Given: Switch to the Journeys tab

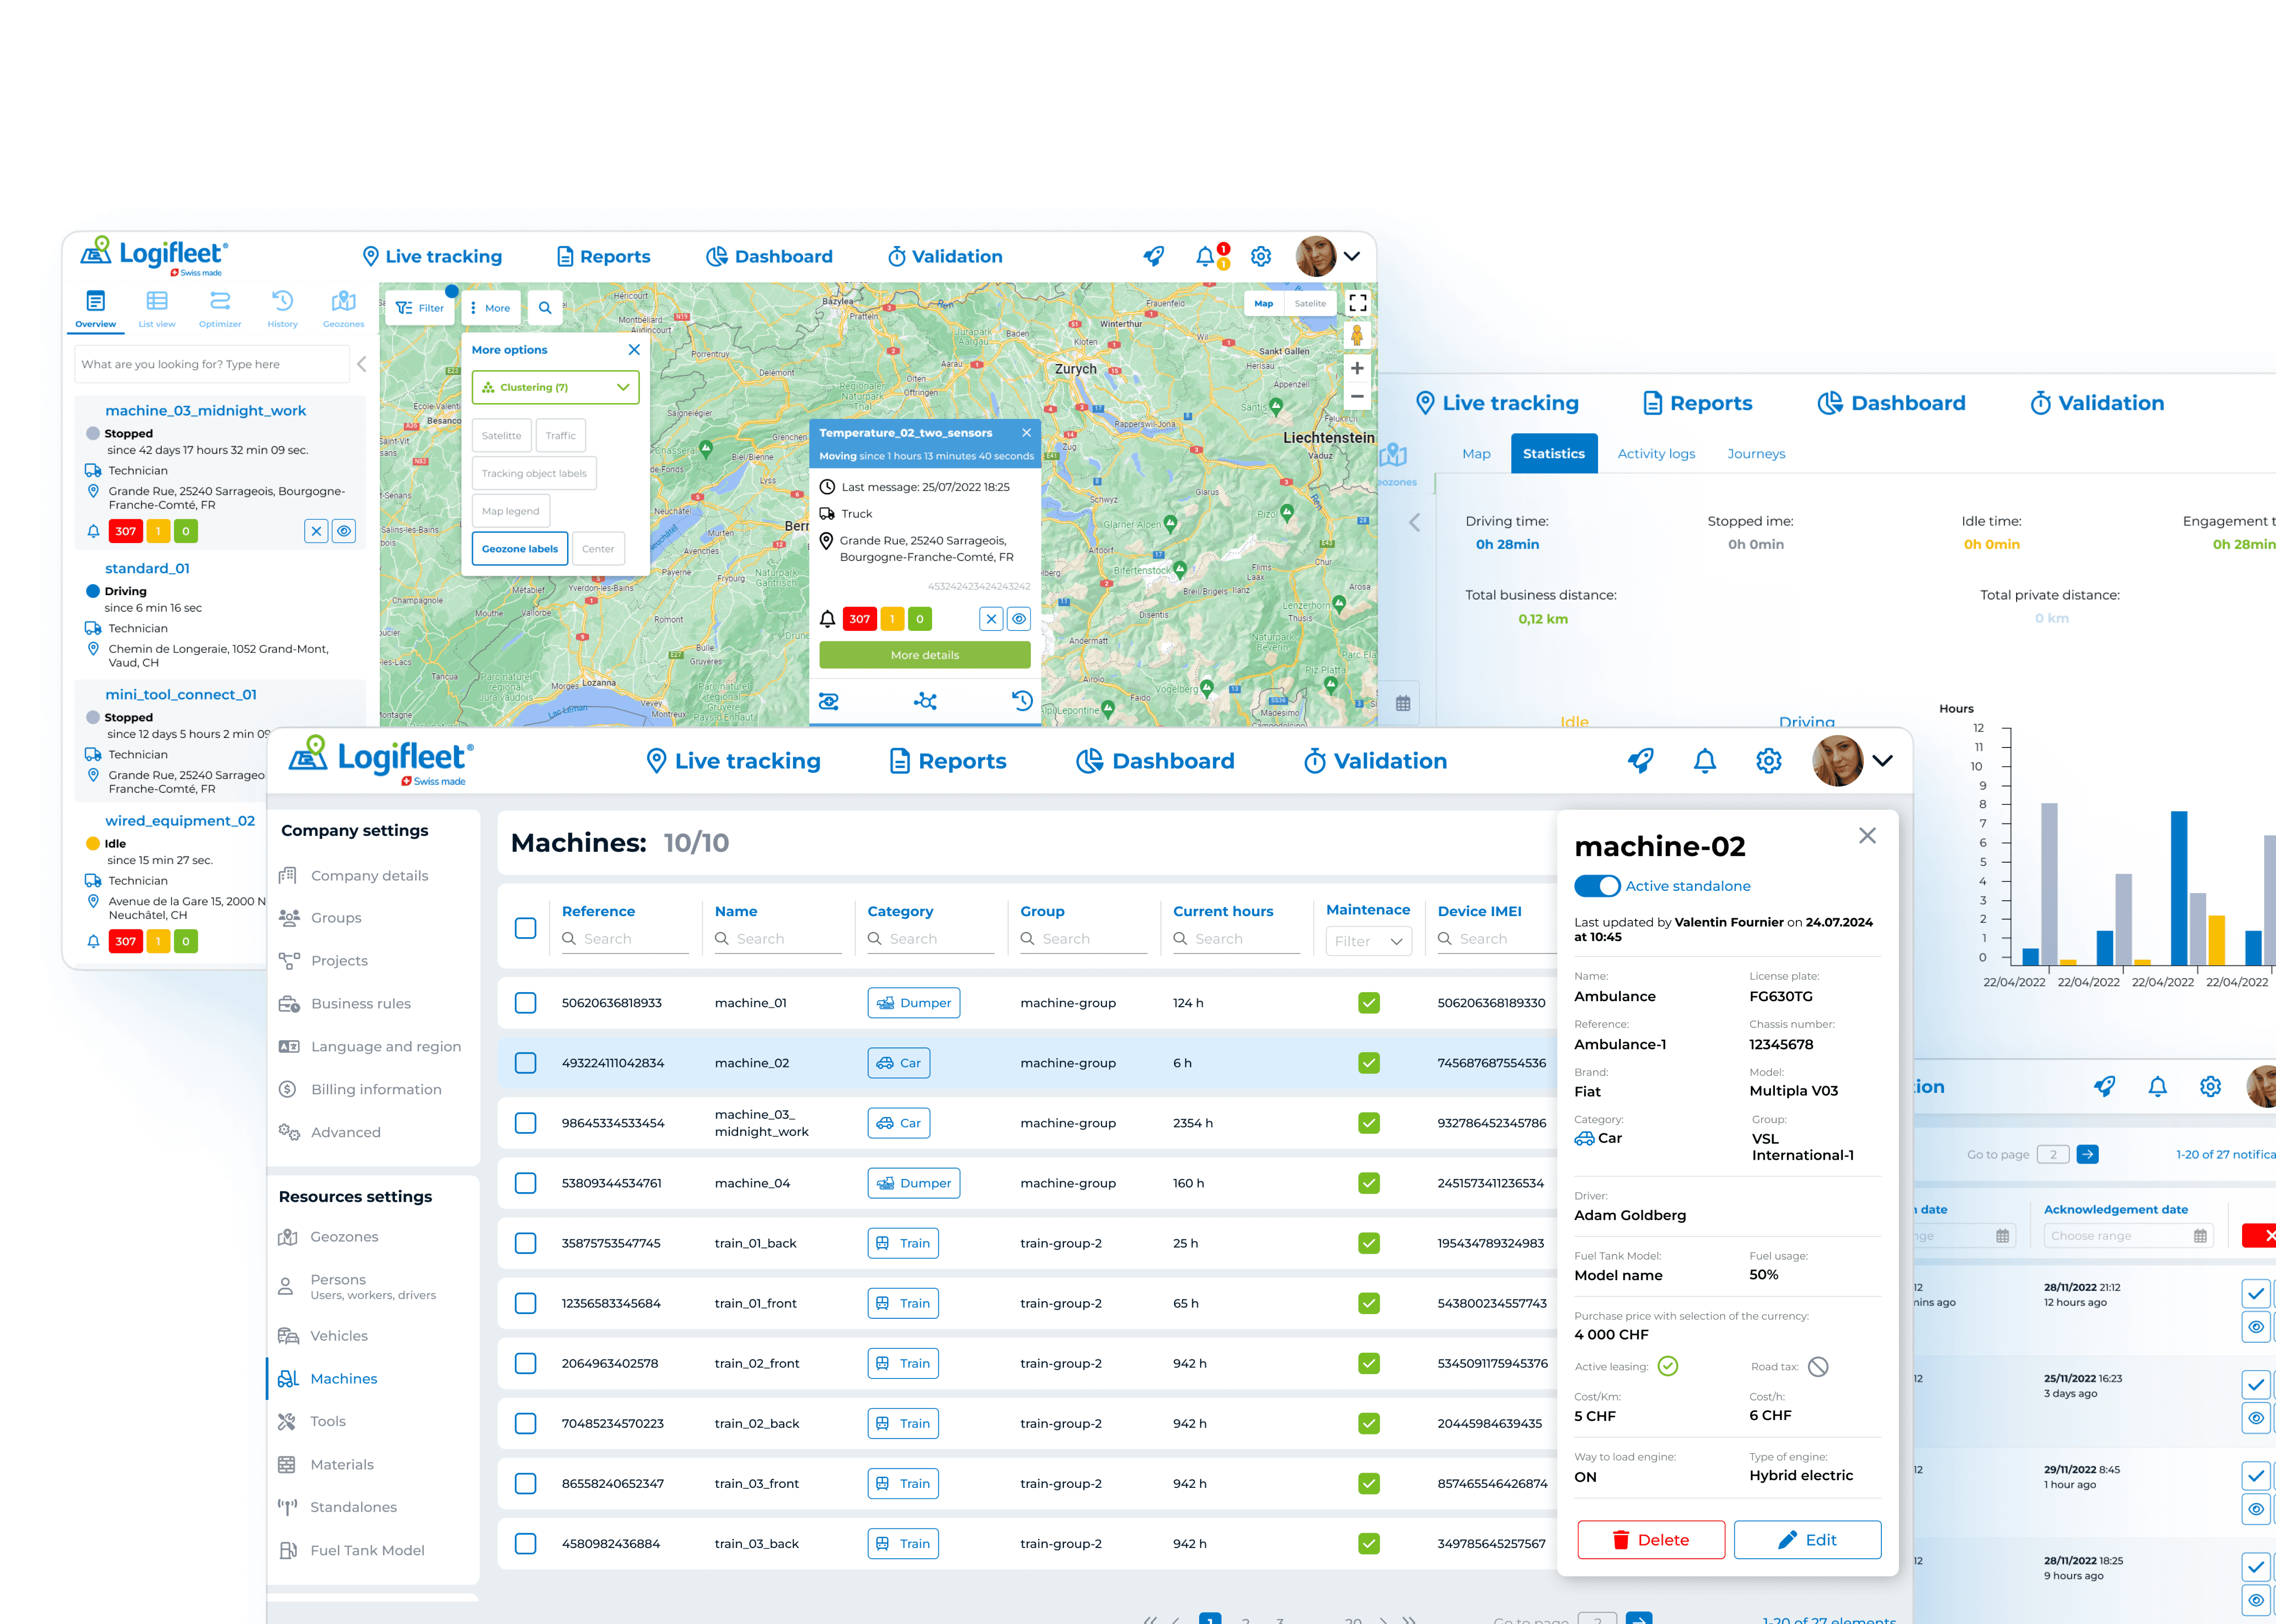Looking at the screenshot, I should pos(1756,454).
